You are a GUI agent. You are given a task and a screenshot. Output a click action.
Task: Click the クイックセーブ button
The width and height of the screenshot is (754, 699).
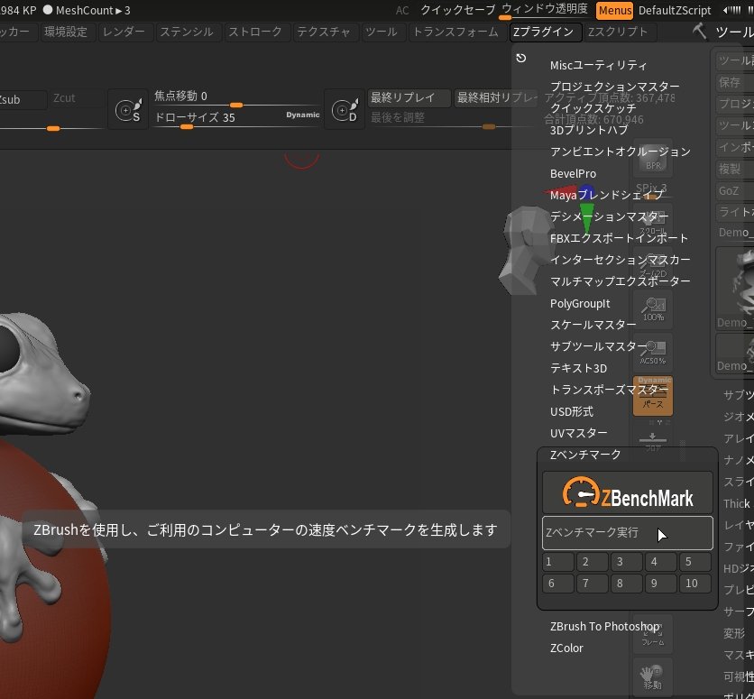tap(458, 10)
